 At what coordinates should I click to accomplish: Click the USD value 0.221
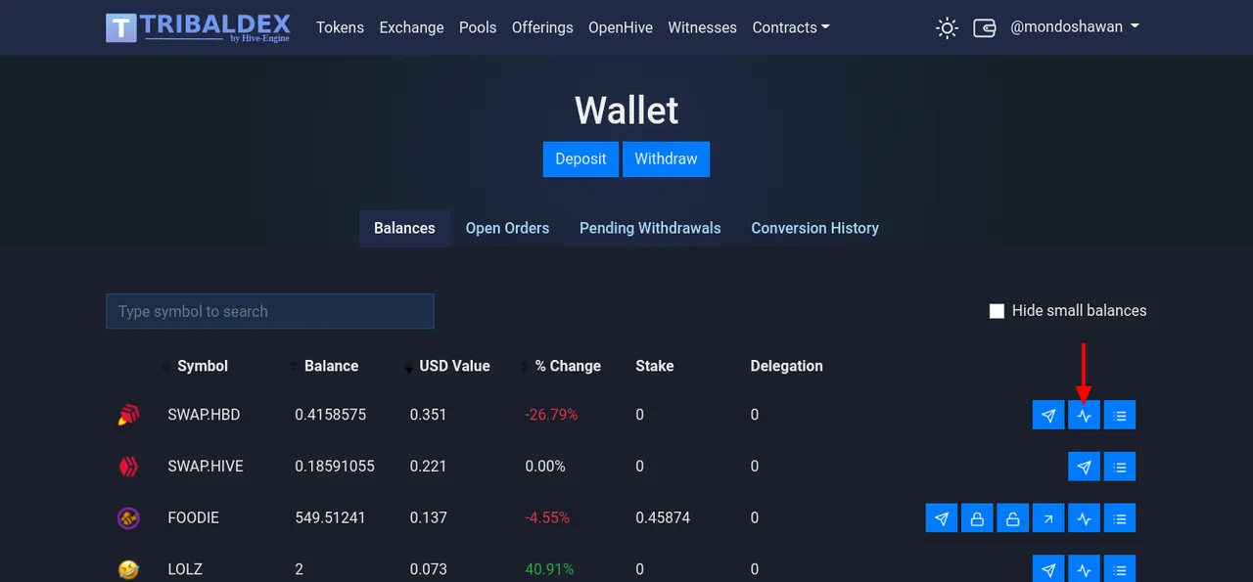tap(429, 467)
